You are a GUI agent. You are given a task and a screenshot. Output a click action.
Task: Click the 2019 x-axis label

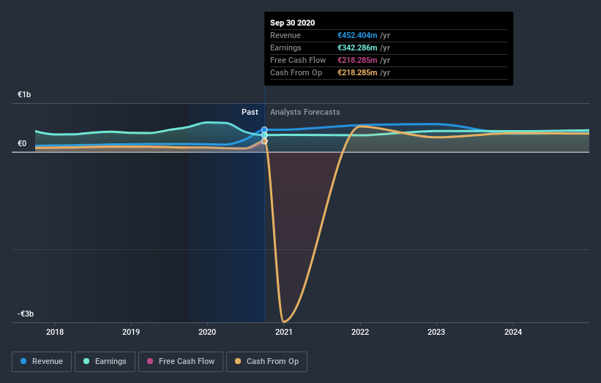[131, 332]
